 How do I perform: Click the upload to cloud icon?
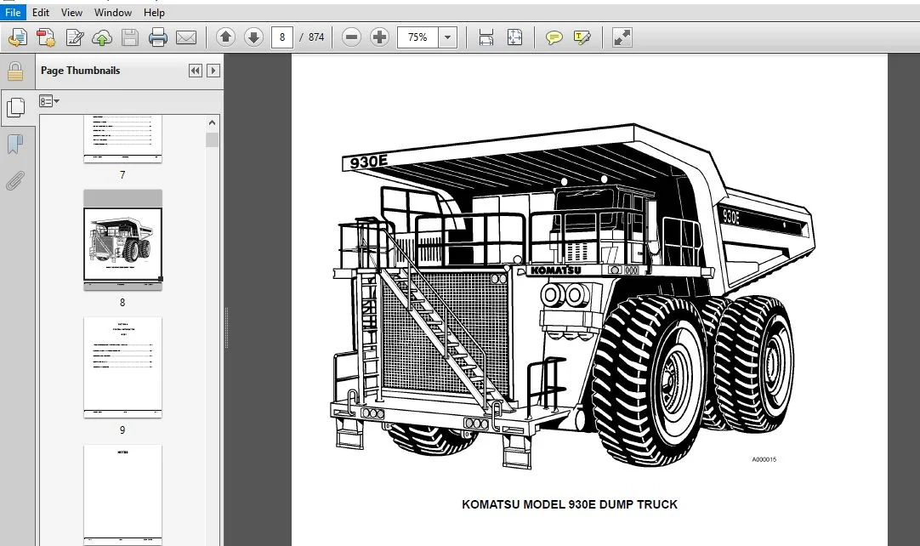102,37
